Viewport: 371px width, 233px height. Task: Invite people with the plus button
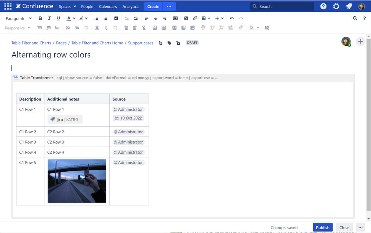pyautogui.click(x=360, y=42)
